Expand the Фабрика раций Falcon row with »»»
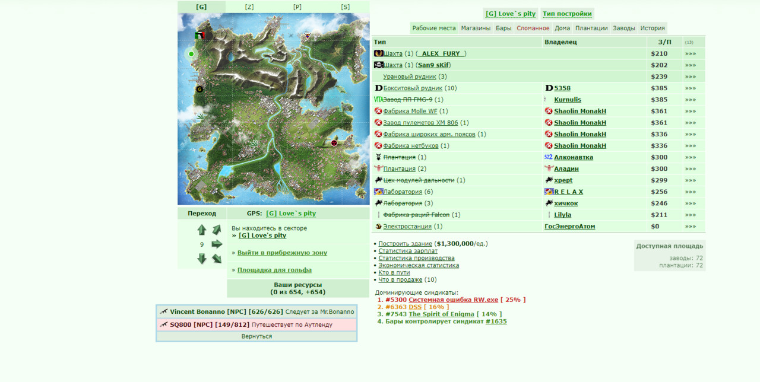This screenshot has height=382, width=760. click(691, 215)
